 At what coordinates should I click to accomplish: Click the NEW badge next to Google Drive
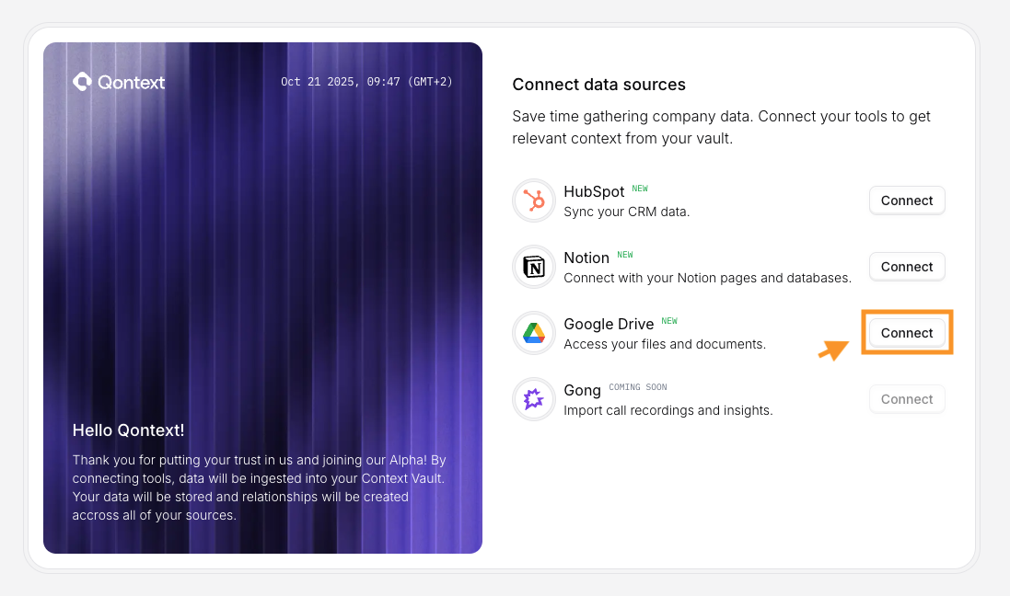click(x=669, y=321)
